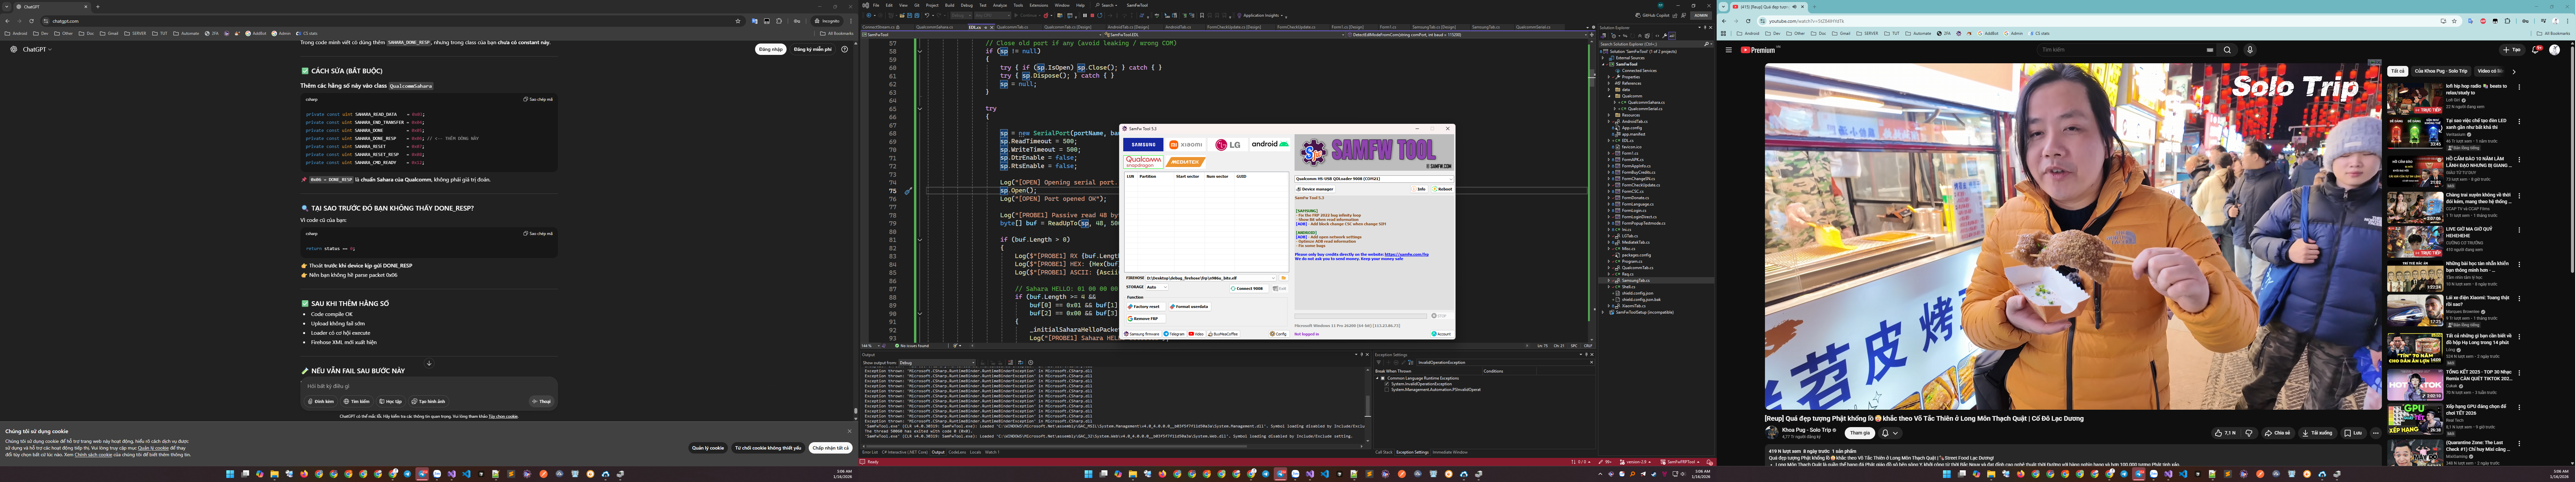Screen dimensions: 2575x482
Task: Dislike the YouTube video
Action: 2249,433
